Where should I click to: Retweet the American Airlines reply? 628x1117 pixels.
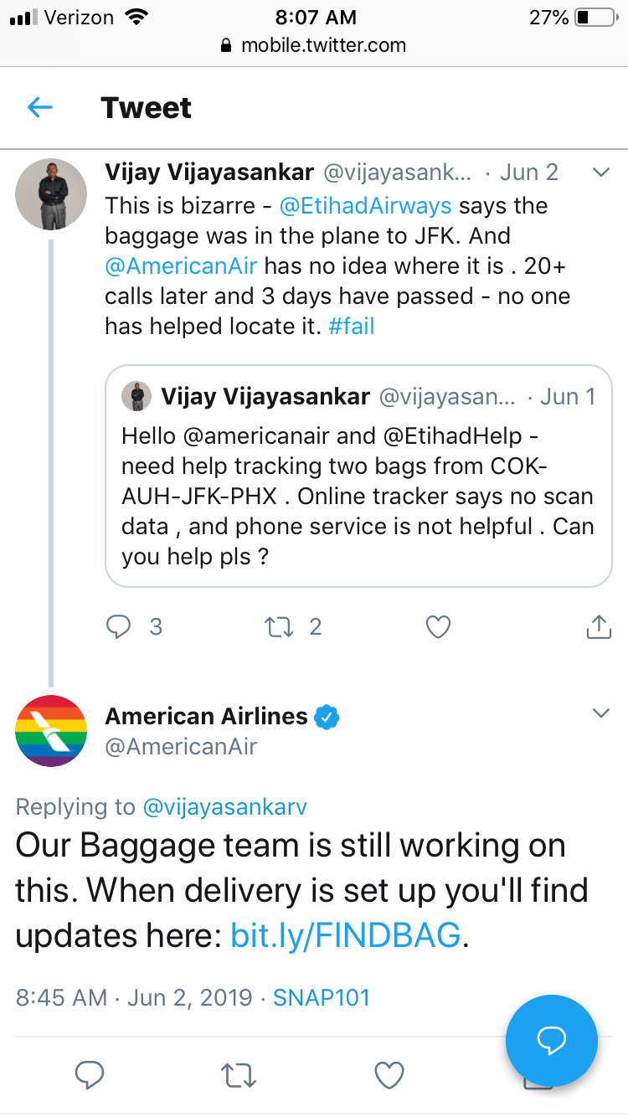239,1074
